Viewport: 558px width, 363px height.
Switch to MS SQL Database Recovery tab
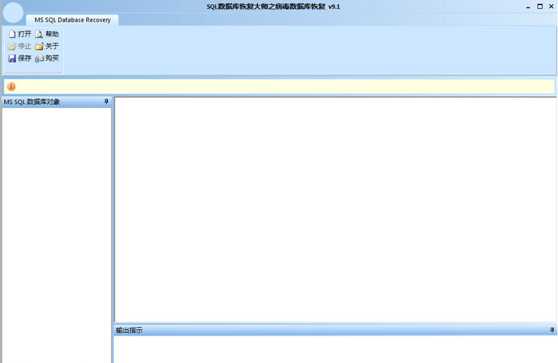point(73,20)
